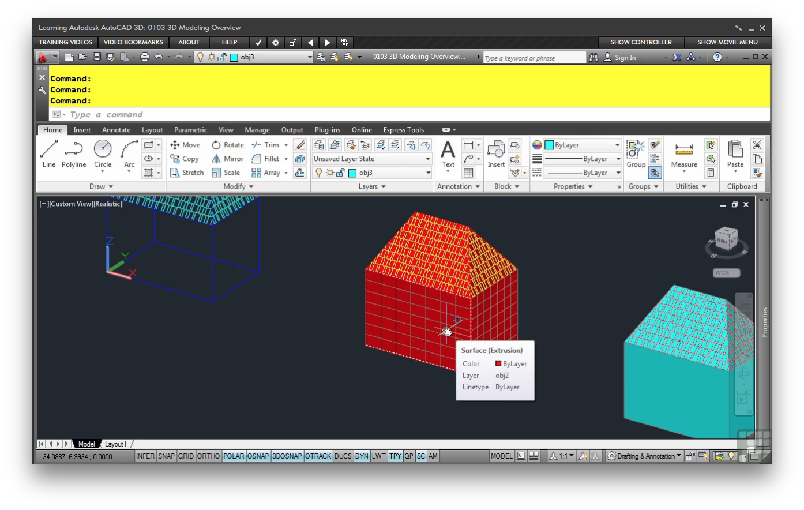Select the Arc tool
The width and height of the screenshot is (804, 510).
point(129,154)
